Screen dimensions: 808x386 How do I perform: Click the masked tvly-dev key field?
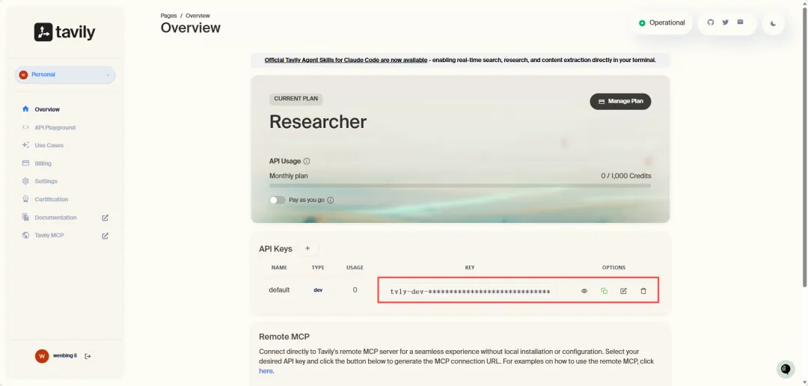coord(469,291)
